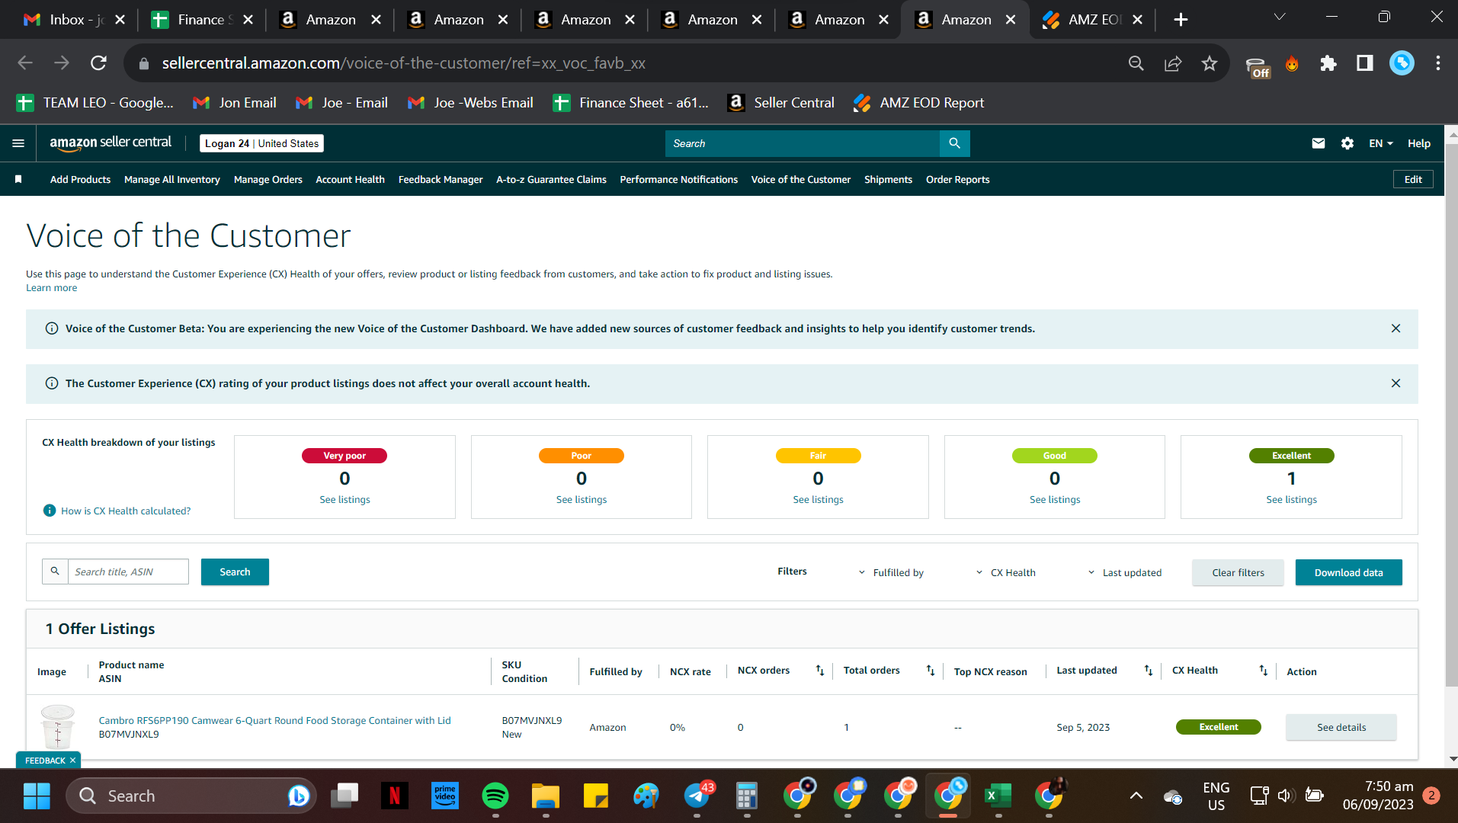This screenshot has width=1458, height=823.
Task: Click the Cambro container product thumbnail
Action: click(57, 726)
